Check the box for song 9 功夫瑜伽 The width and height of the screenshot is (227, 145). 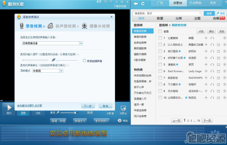[x=160, y=91]
